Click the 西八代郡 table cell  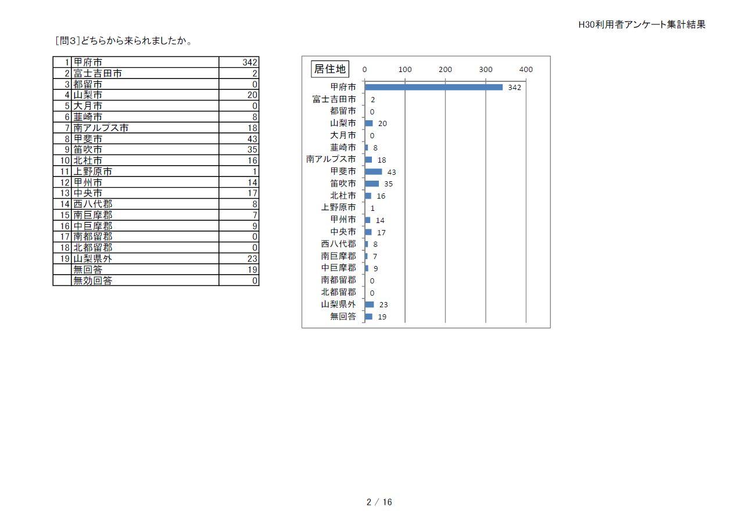145,204
